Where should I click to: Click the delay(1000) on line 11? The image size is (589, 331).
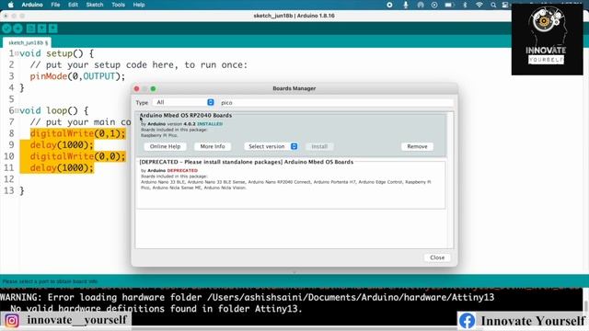point(62,167)
